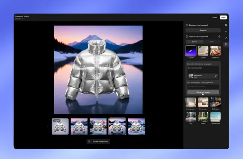Click the Replace background heading
The height and width of the screenshot is (159, 243).
199,37
